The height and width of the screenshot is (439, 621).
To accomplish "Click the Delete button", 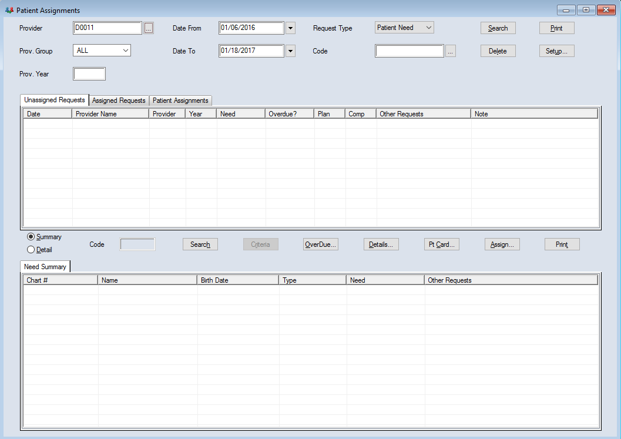I will pyautogui.click(x=498, y=51).
